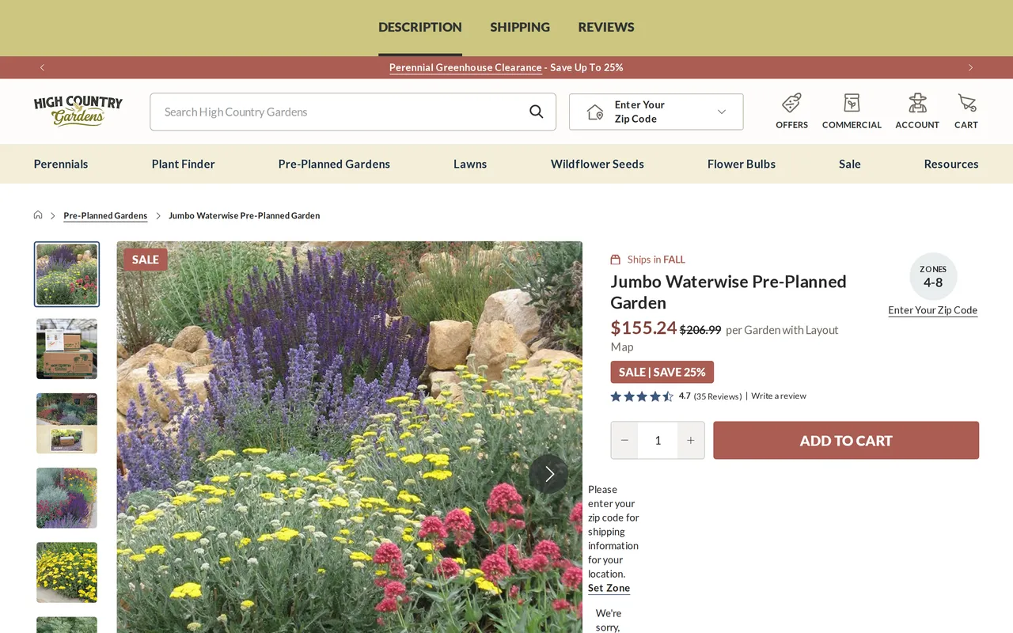
Task: Decrease quantity with minus button
Action: [x=624, y=441]
